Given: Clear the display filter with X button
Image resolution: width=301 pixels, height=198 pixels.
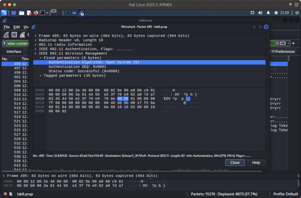Looking at the screenshot, I should [277, 43].
